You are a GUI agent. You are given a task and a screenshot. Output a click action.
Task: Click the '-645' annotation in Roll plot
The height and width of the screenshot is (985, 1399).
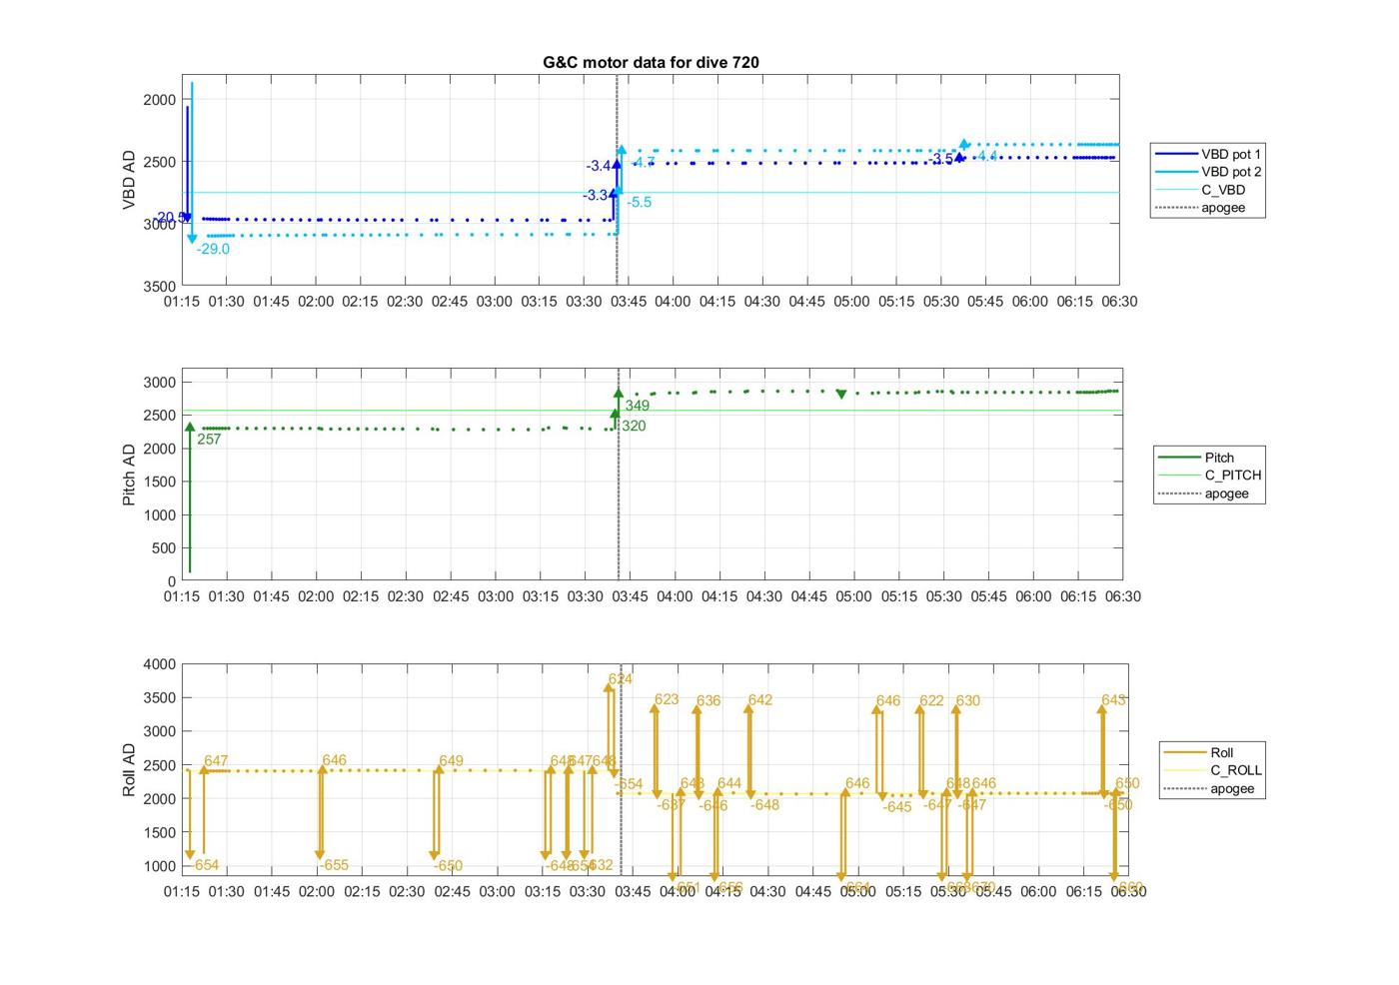pyautogui.click(x=897, y=806)
